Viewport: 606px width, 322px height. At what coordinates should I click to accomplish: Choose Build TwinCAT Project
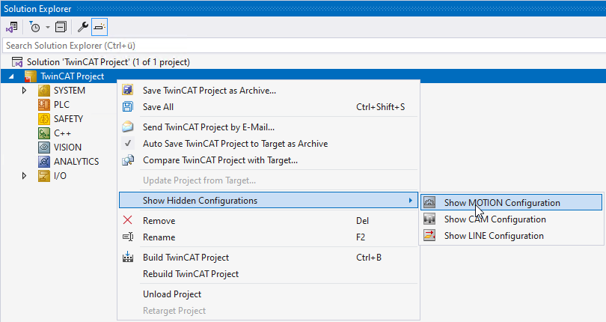coord(269,258)
